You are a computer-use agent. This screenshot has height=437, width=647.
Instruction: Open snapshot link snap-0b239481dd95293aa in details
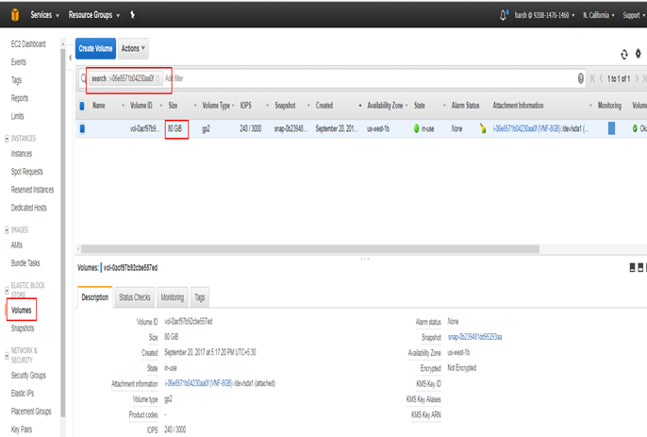pyautogui.click(x=475, y=337)
